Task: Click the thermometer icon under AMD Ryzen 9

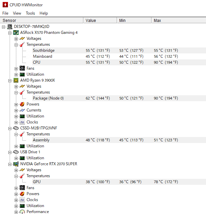Action: [22, 92]
